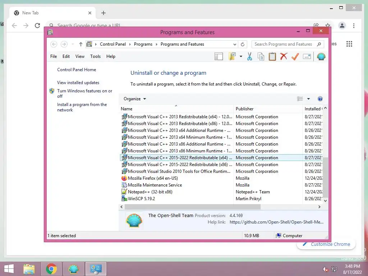Expand the address bar history dropdown
Screen dimensions: 368x276
click(x=234, y=44)
